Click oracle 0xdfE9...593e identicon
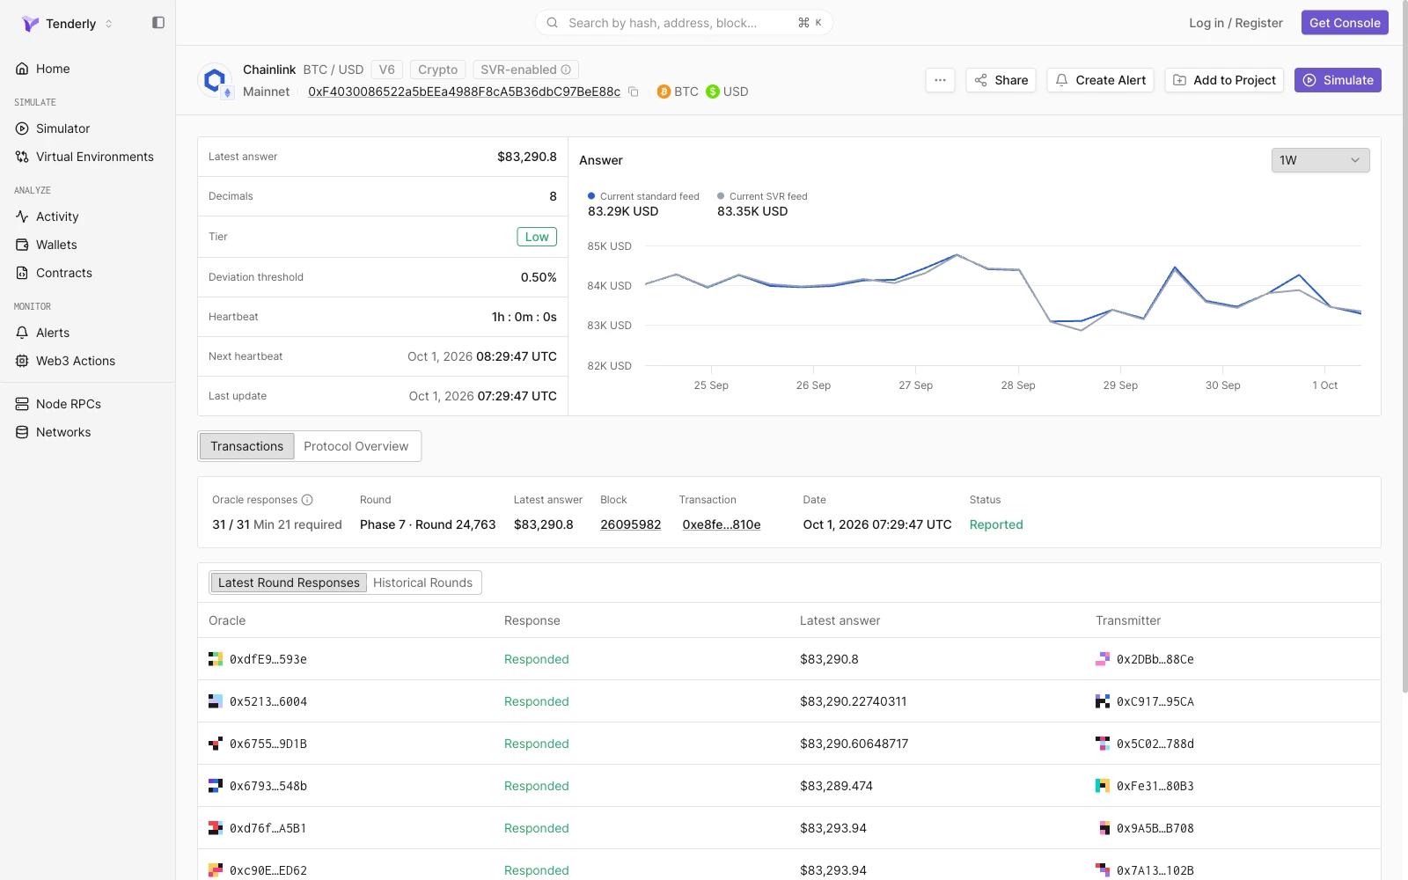The width and height of the screenshot is (1408, 880). [216, 659]
